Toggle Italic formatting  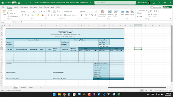(25, 15)
